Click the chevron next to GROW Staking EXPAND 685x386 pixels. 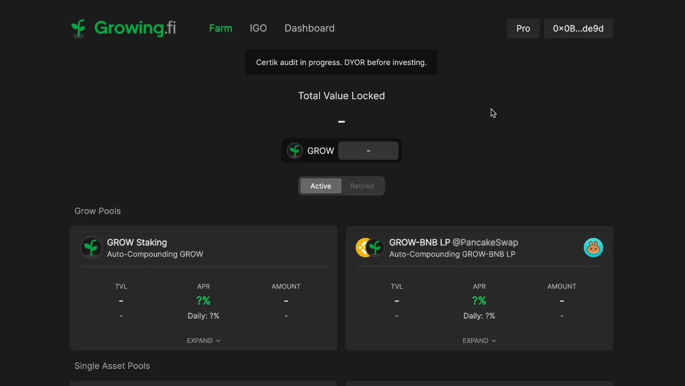tap(218, 341)
